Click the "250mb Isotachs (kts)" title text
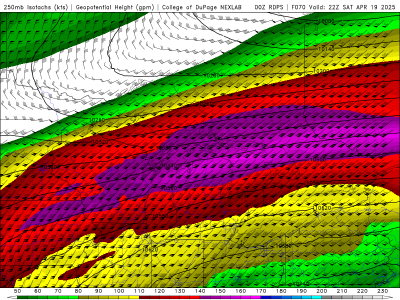Screen dimensions: 400x300 point(35,7)
